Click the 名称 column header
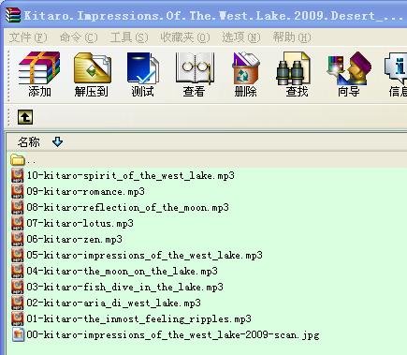407x355 pixels. [29, 141]
